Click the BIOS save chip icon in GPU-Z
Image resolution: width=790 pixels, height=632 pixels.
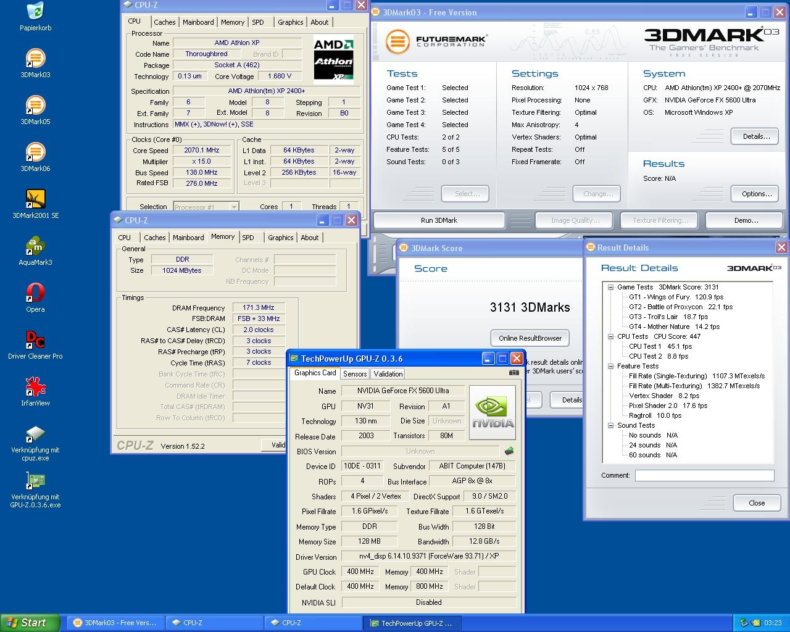click(509, 451)
